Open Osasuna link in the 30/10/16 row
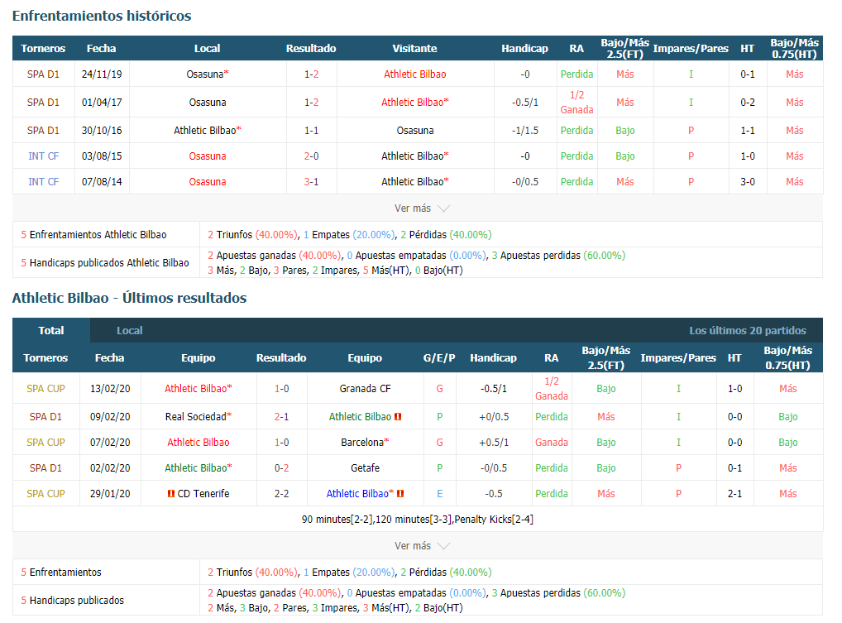The height and width of the screenshot is (623, 842). 415,131
